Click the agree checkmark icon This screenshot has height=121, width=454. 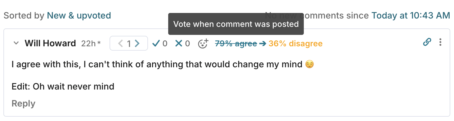pyautogui.click(x=156, y=44)
